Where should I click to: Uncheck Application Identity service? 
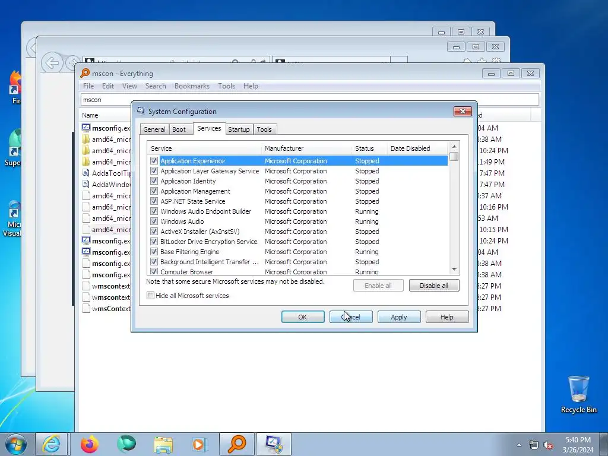click(x=154, y=180)
